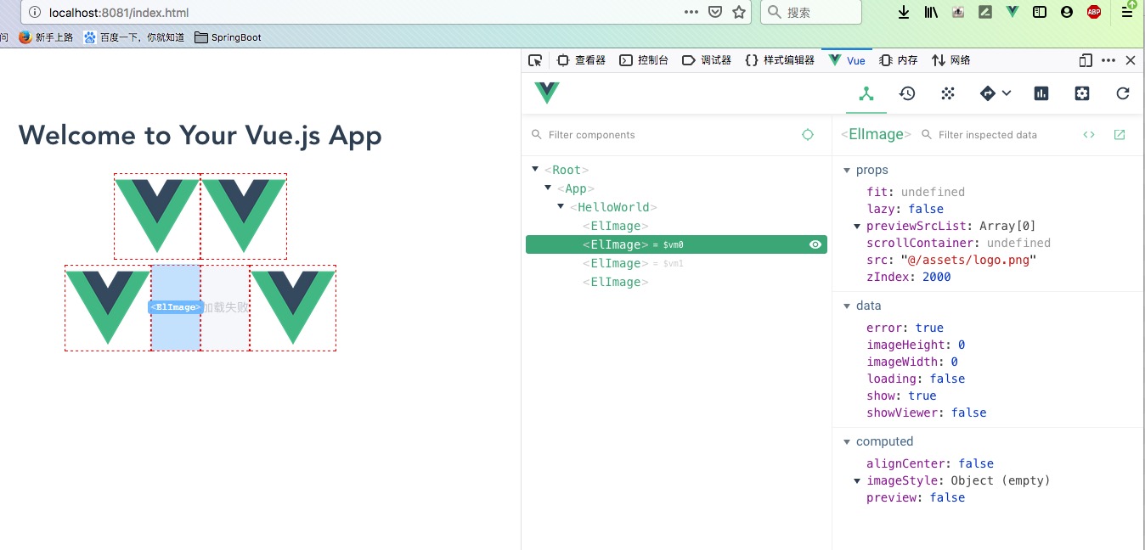The image size is (1145, 550).
Task: Click the 加载失败 failed image placeholder
Action: pyautogui.click(x=225, y=307)
